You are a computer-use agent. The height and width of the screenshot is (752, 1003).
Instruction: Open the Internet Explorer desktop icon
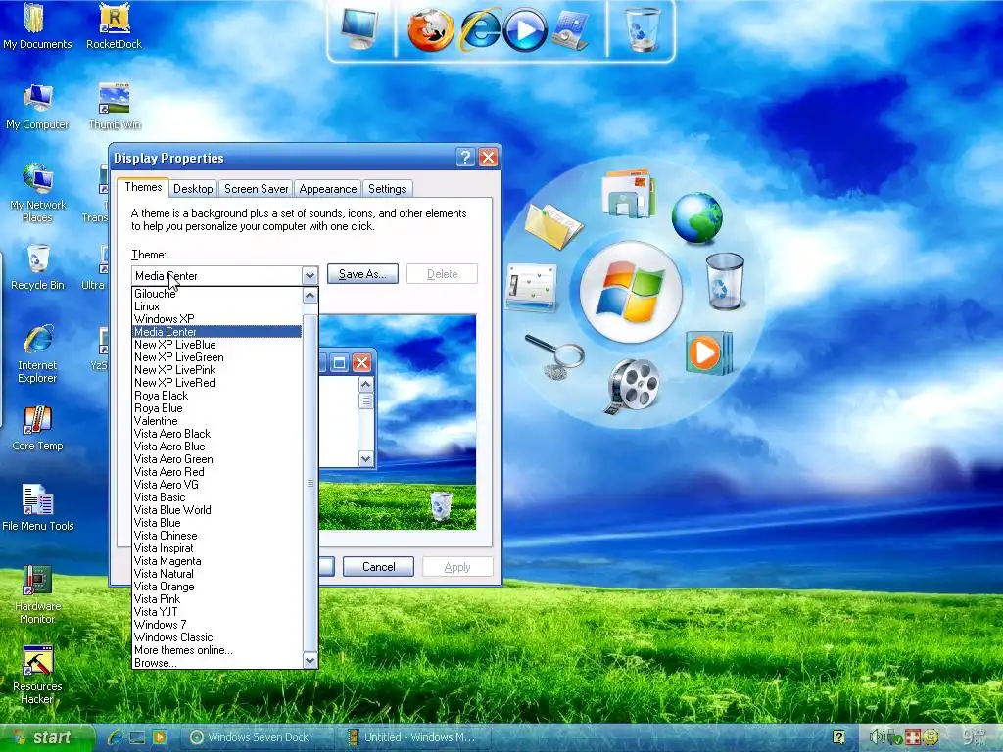37,353
